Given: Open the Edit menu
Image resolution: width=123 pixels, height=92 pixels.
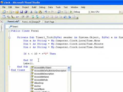Looking at the screenshot, I should coord(10,7).
